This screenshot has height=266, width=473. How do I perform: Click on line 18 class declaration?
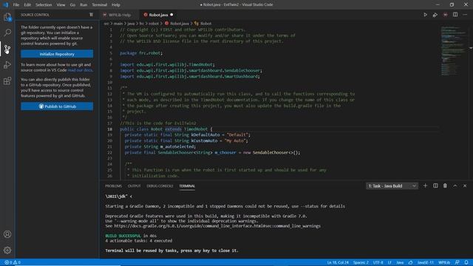click(166, 129)
